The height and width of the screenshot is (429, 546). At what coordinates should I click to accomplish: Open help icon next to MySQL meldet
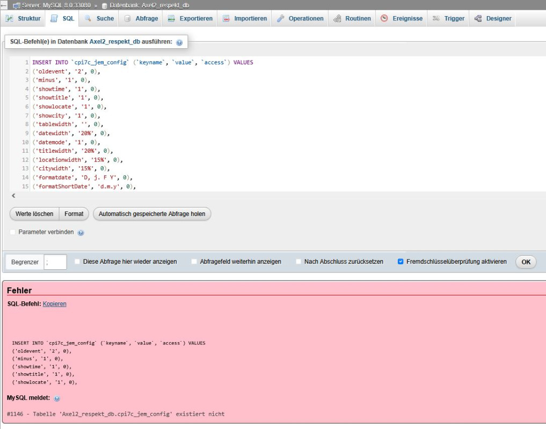(x=57, y=398)
